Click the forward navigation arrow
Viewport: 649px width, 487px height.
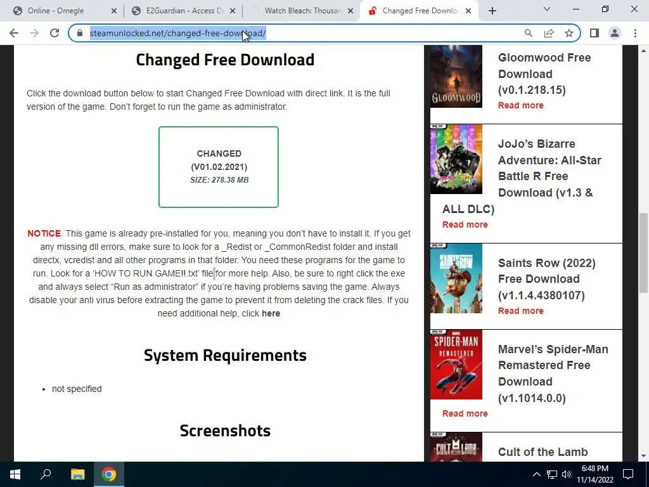click(34, 33)
